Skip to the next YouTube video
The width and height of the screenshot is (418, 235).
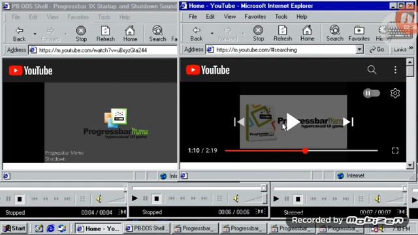(x=348, y=122)
